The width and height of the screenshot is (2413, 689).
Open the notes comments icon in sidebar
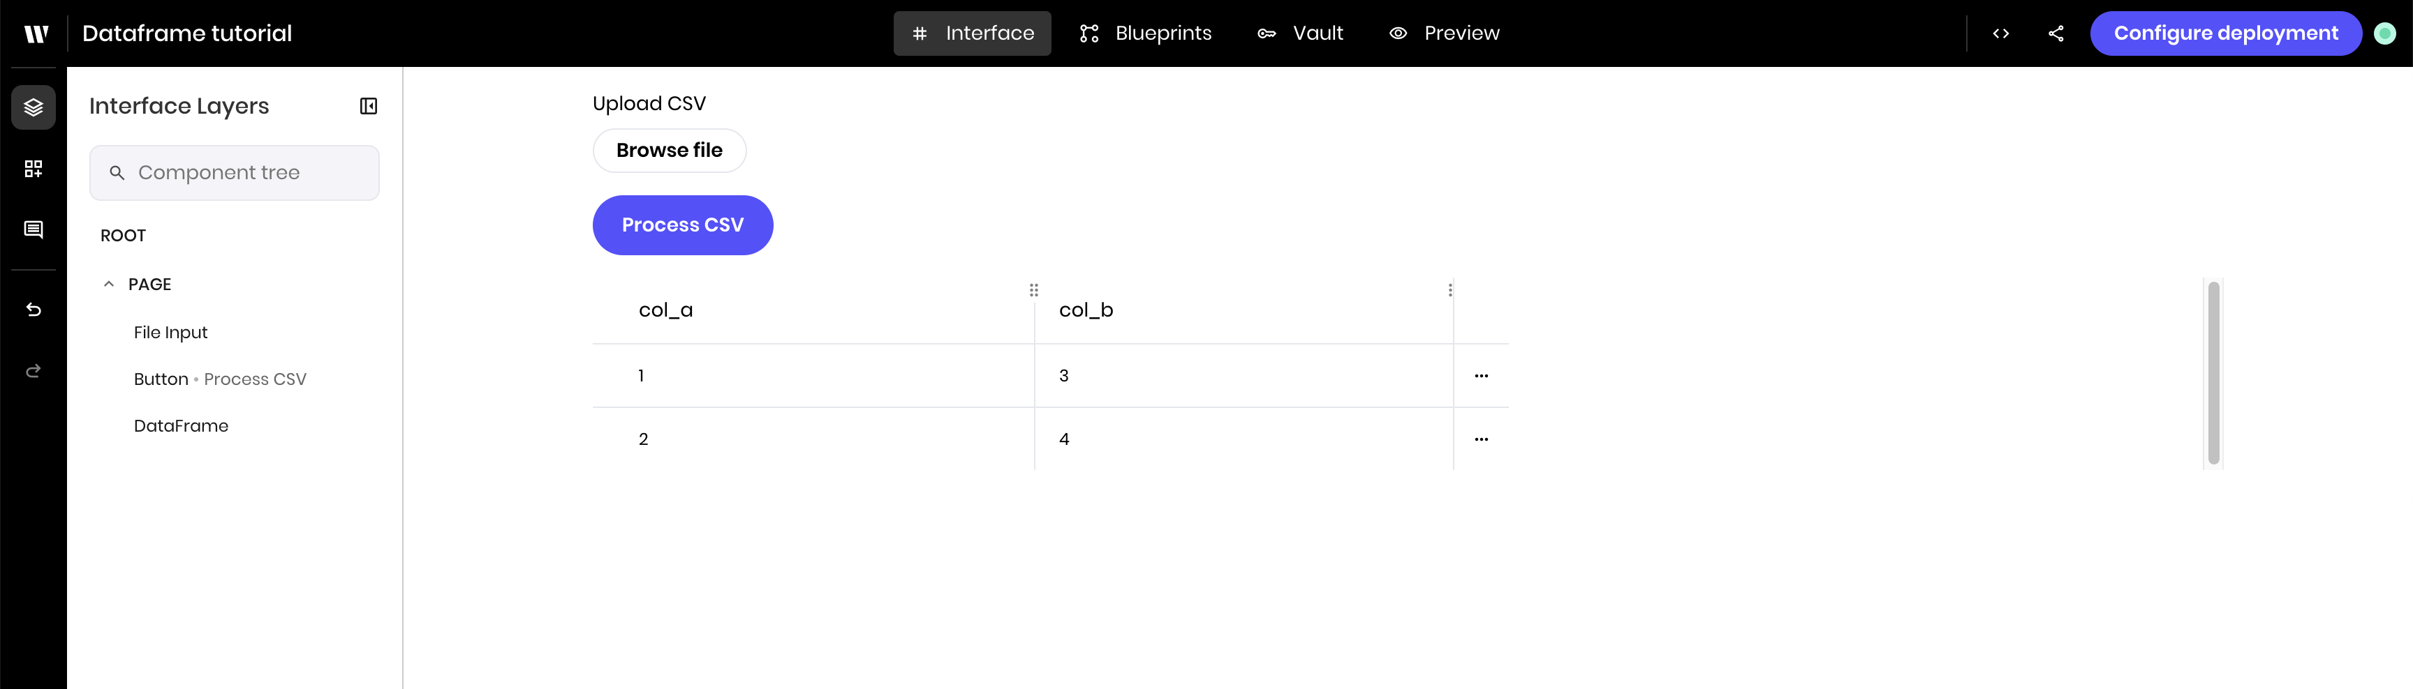[x=33, y=229]
